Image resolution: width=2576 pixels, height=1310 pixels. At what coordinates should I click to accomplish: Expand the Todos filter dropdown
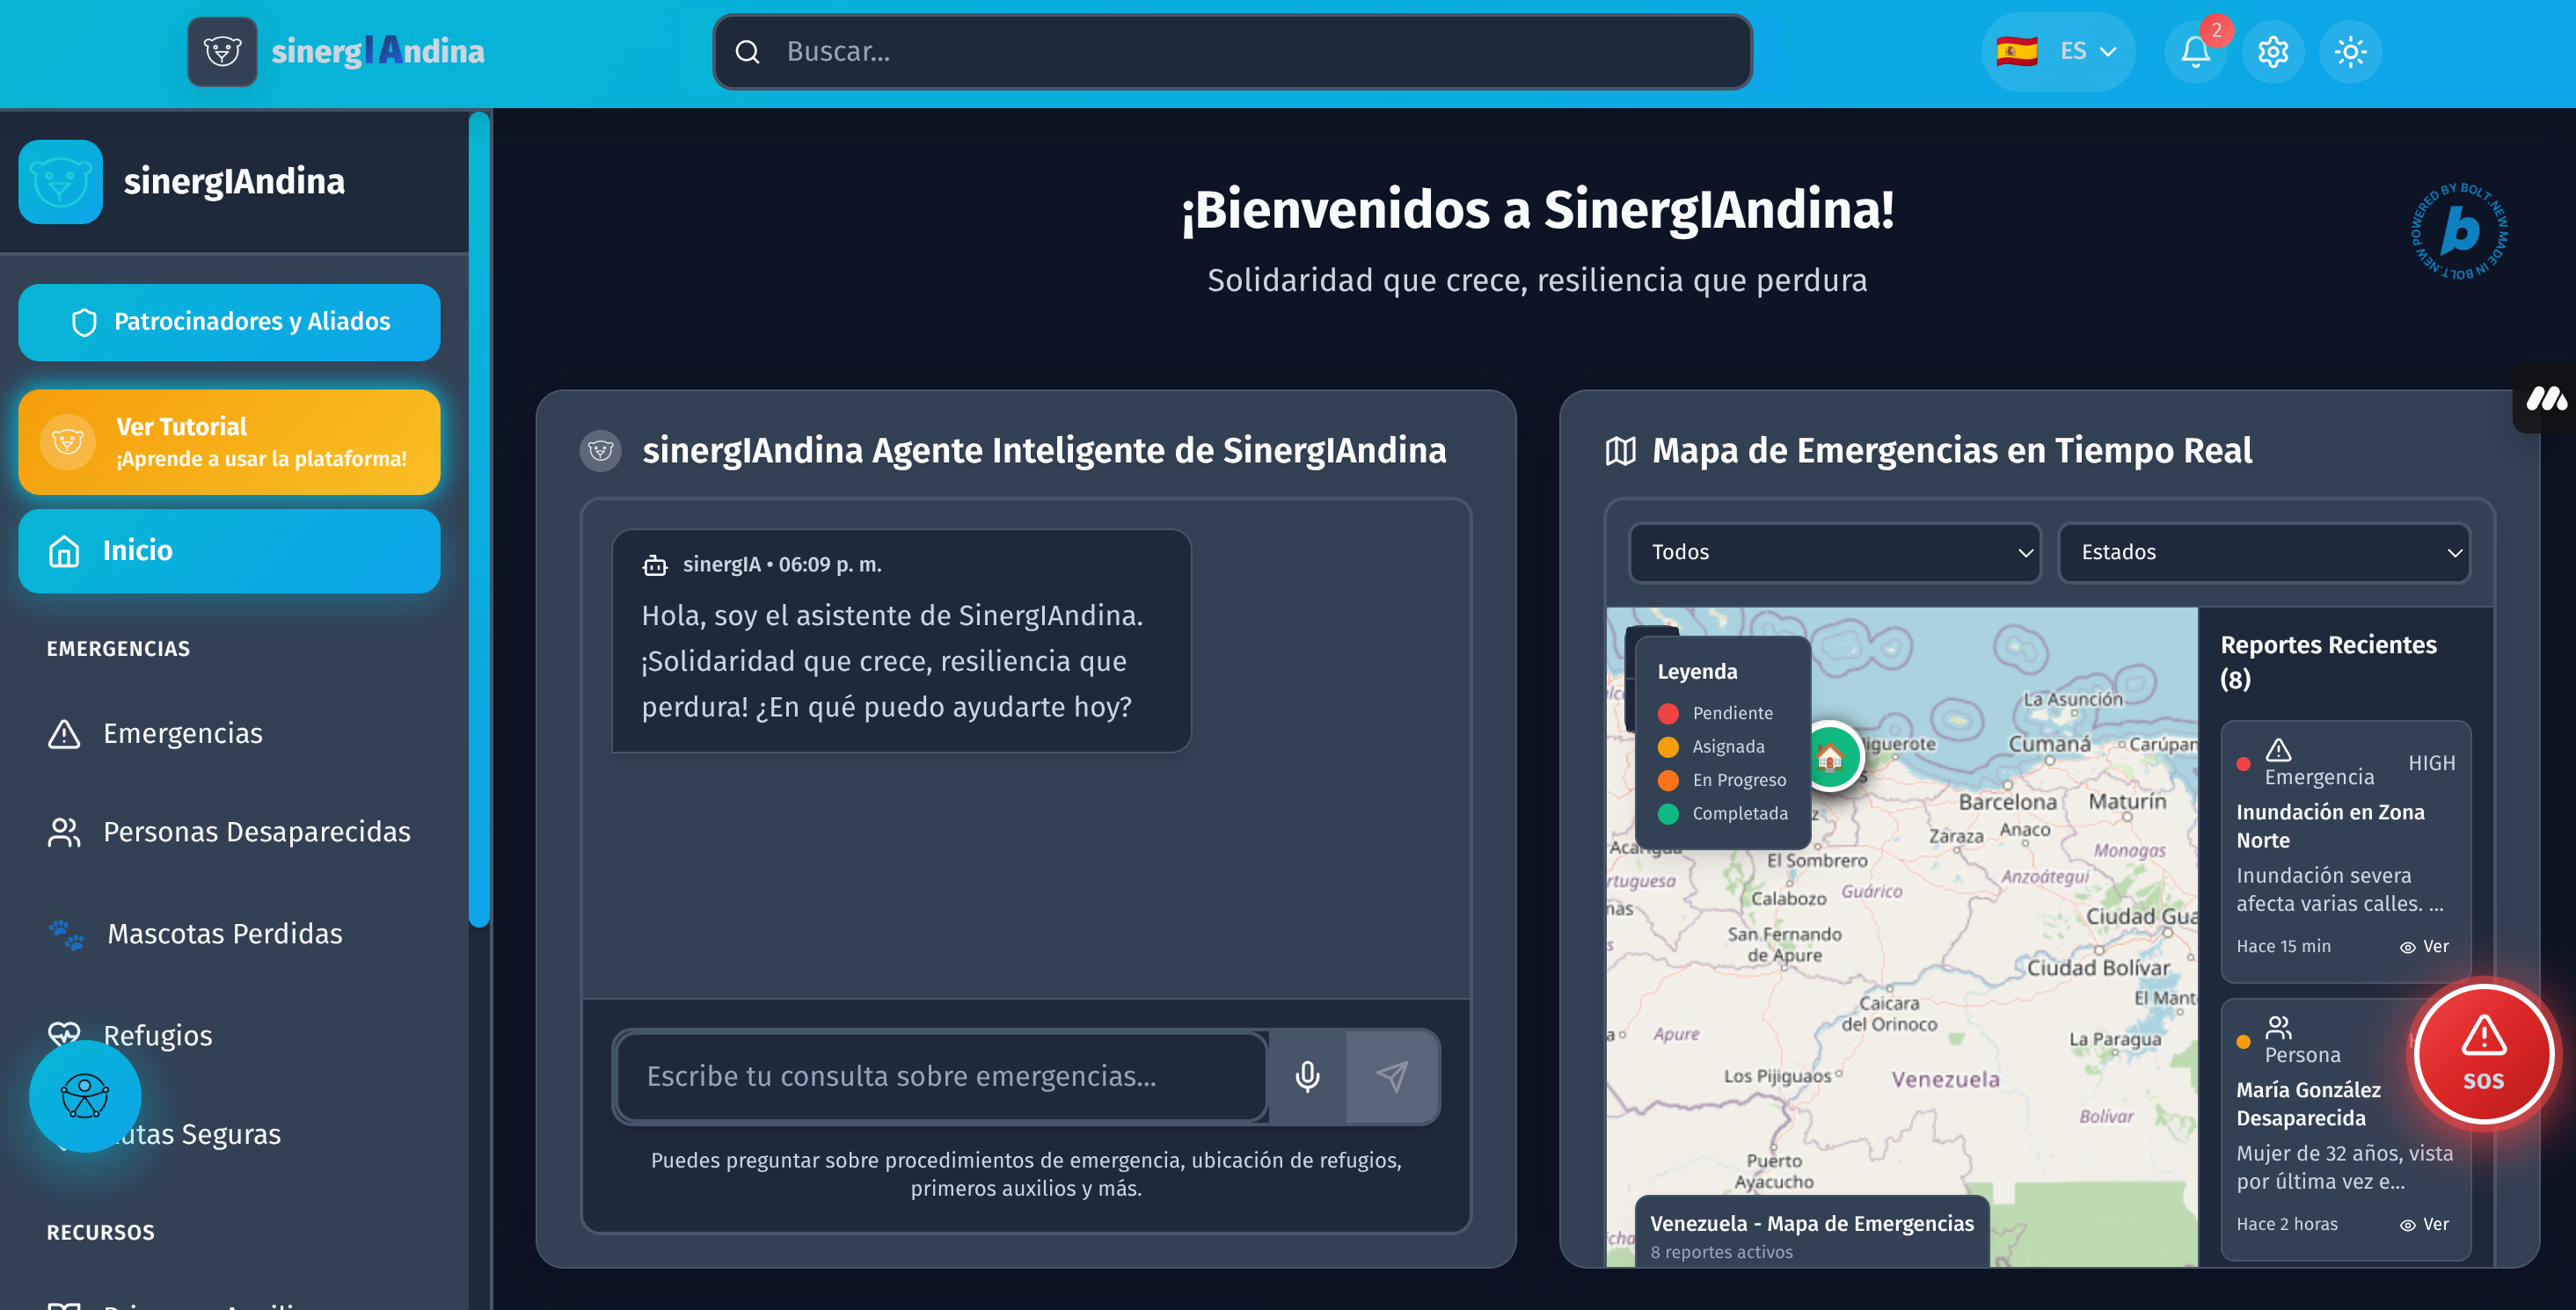point(1834,552)
